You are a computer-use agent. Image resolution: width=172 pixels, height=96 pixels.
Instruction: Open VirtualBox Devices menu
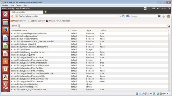tap(19, 5)
